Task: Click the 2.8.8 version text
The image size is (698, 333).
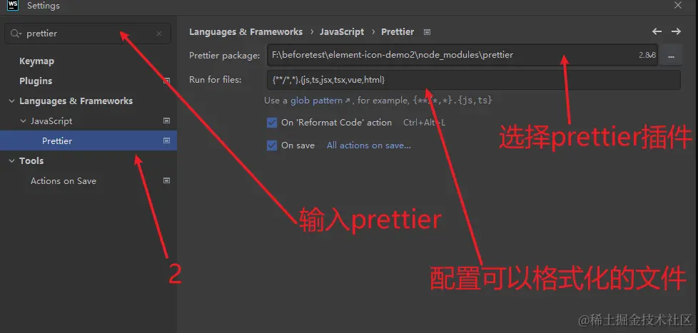Action: coord(647,56)
